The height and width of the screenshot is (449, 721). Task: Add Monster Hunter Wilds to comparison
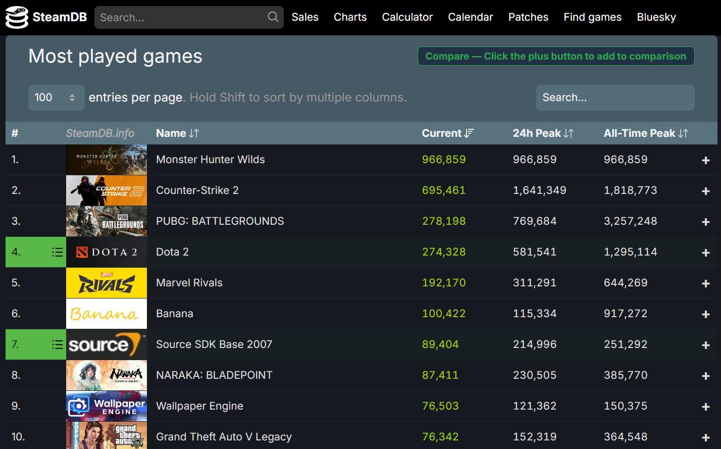tap(705, 160)
